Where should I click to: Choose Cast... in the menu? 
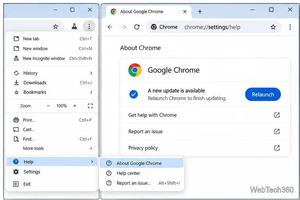pos(52,130)
